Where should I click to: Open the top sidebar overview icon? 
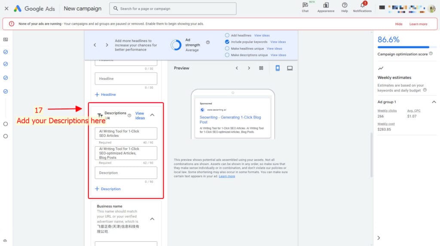[6, 39]
